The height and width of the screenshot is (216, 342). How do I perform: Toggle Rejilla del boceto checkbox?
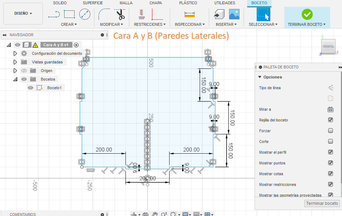(x=331, y=120)
